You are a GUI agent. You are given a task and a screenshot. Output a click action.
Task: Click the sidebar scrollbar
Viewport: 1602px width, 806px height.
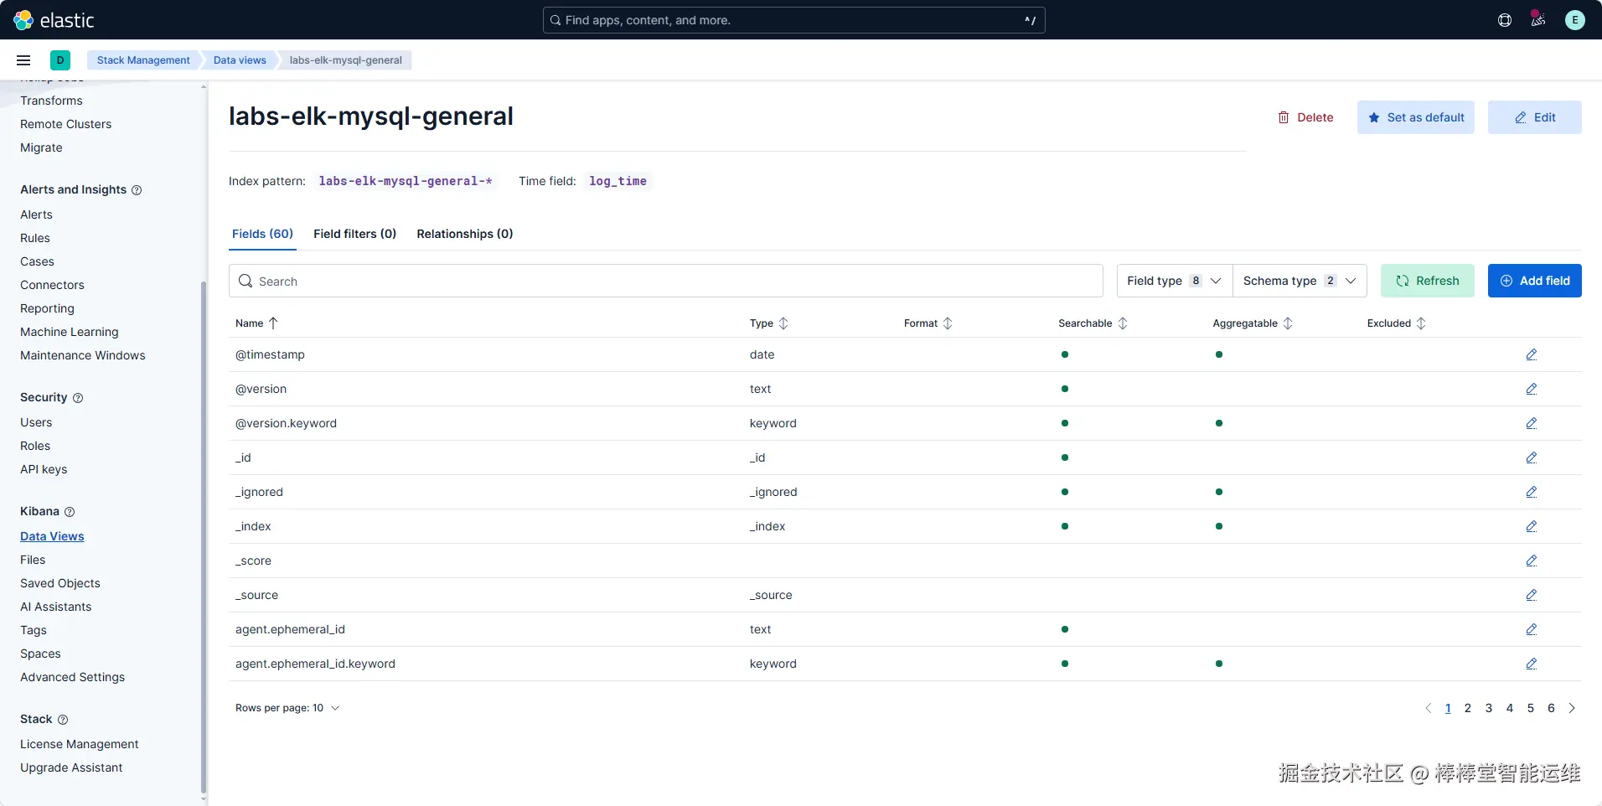click(204, 536)
